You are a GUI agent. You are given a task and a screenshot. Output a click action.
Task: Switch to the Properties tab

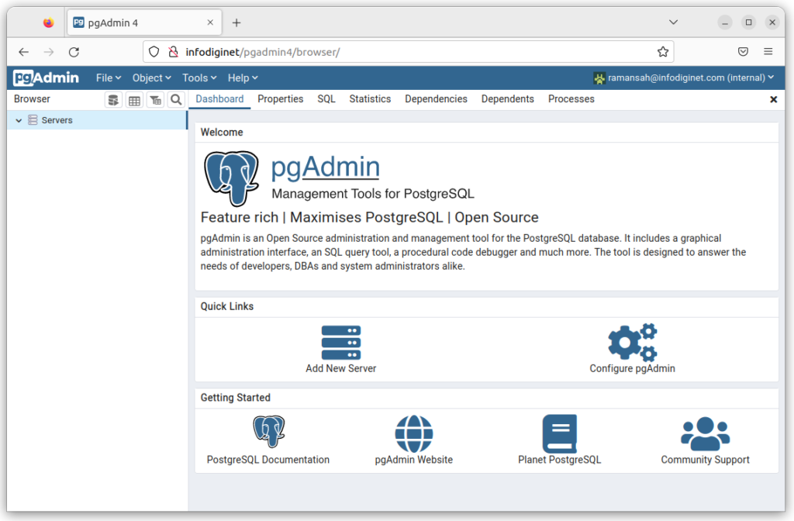[281, 98]
